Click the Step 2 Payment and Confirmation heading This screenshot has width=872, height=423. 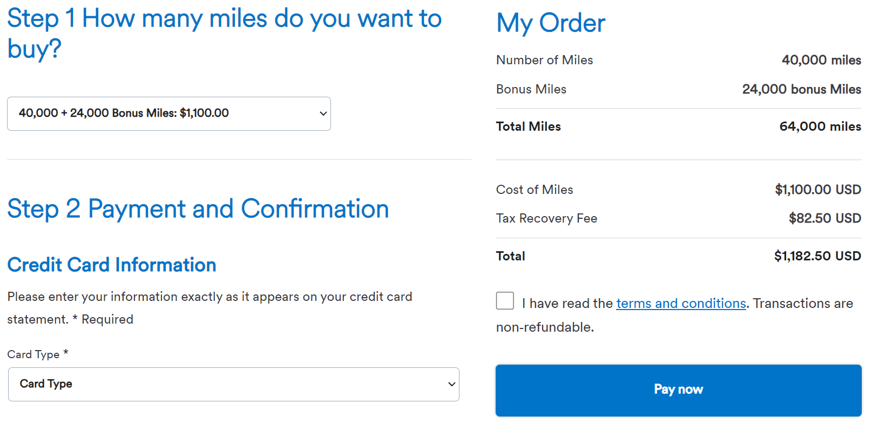point(198,209)
